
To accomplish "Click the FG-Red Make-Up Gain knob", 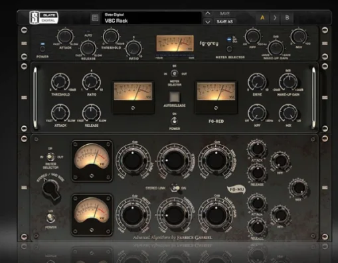I will tap(288, 82).
